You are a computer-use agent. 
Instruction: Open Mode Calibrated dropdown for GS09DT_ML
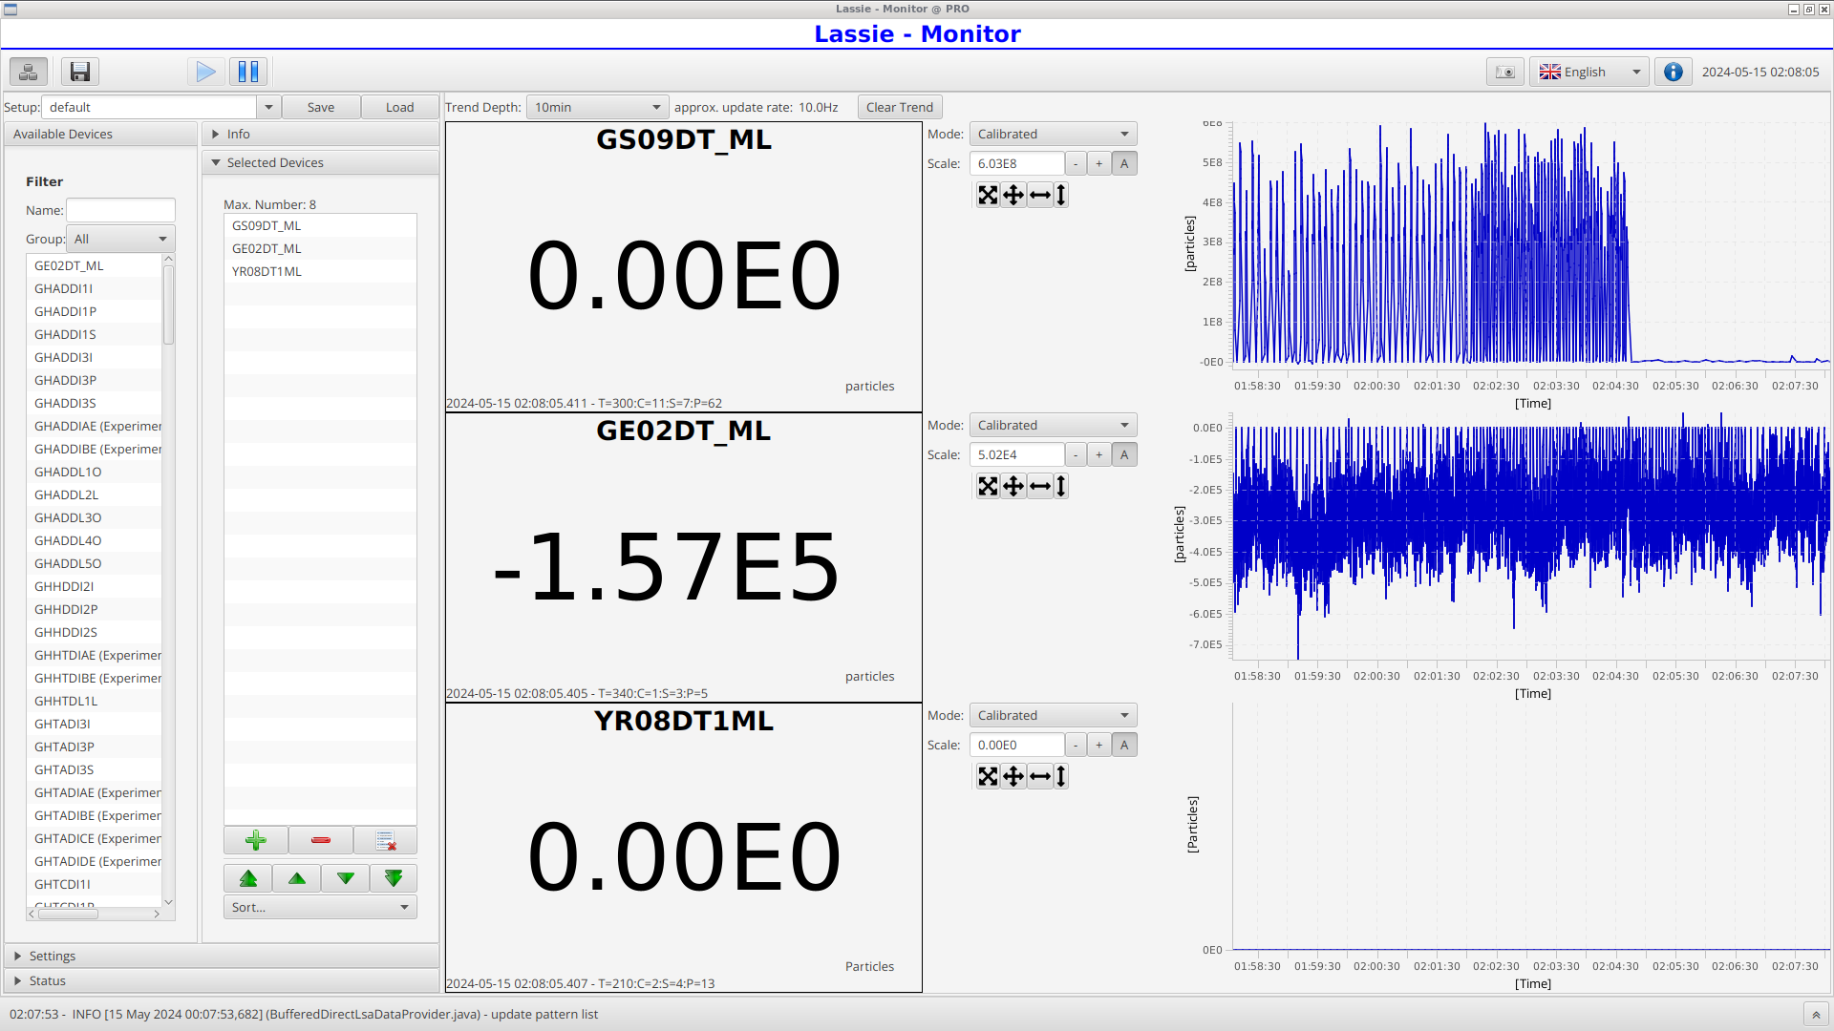[1053, 135]
